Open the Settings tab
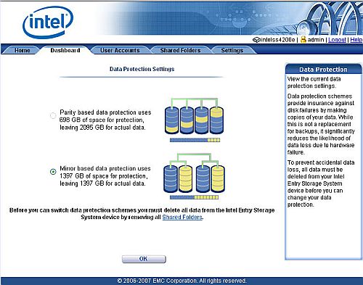The height and width of the screenshot is (285, 363). tap(232, 50)
